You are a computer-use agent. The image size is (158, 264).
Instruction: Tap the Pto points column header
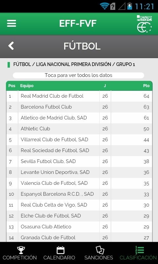pos(146,86)
